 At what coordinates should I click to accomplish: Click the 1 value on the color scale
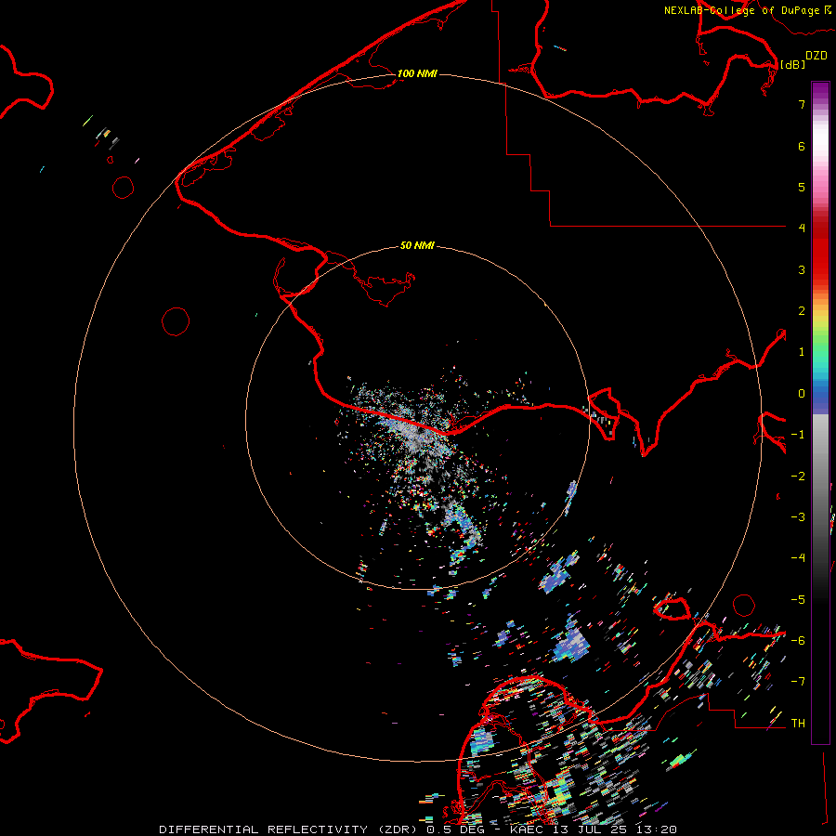pos(802,352)
